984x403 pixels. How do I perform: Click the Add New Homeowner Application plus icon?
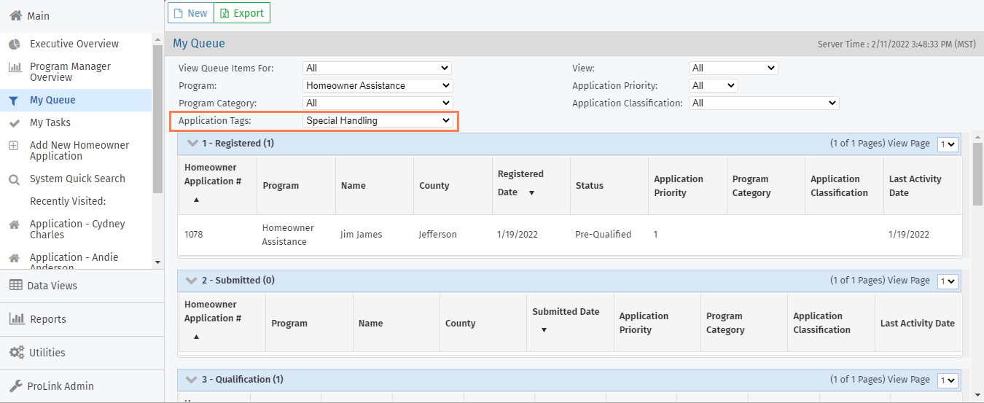[x=14, y=146]
